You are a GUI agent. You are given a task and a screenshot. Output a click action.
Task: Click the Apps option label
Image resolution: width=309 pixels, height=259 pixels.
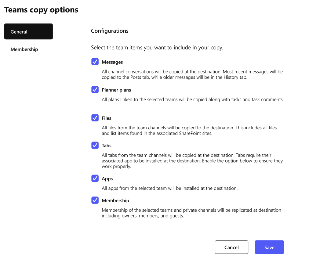point(107,179)
